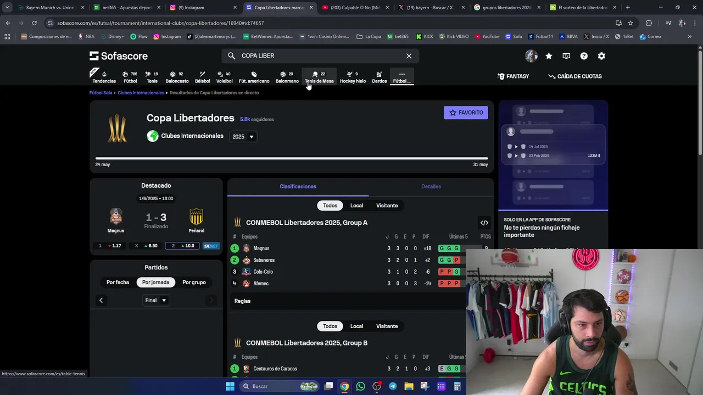Screen dimensions: 703x395
Task: Select Por jornada match view
Action: coord(155,282)
